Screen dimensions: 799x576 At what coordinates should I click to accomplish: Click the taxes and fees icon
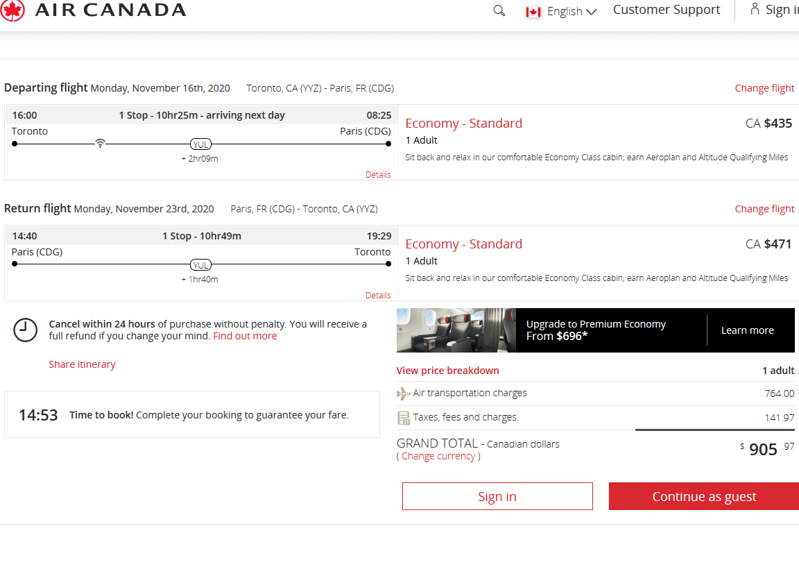coord(402,416)
